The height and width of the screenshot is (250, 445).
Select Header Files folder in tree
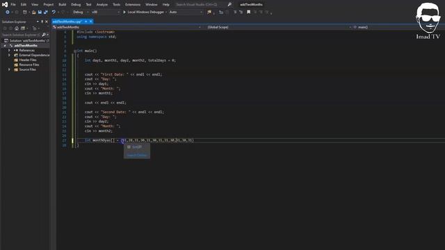pos(28,60)
